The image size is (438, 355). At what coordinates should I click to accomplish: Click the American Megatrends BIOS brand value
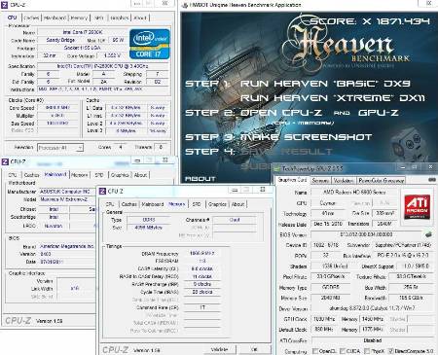coord(67,246)
